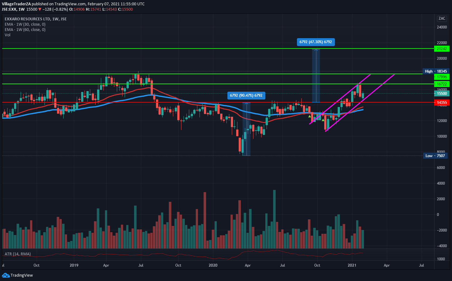Click the left green triangle marker near Oct 2020
This screenshot has width=452, height=281.
click(x=310, y=116)
